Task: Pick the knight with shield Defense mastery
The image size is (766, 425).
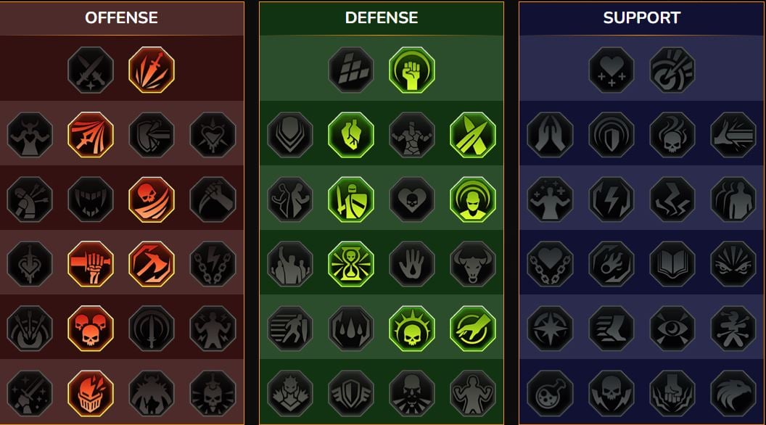Action: pyautogui.click(x=351, y=199)
